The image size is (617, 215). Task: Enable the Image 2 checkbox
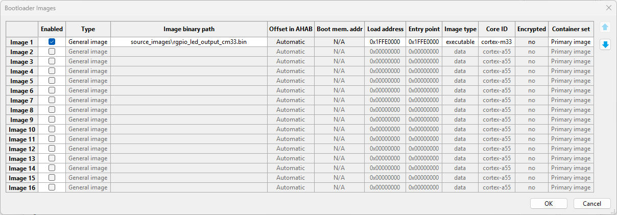click(52, 52)
